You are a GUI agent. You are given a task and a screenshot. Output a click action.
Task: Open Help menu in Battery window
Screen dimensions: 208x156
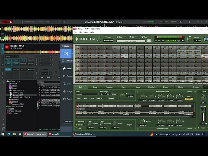point(92,32)
